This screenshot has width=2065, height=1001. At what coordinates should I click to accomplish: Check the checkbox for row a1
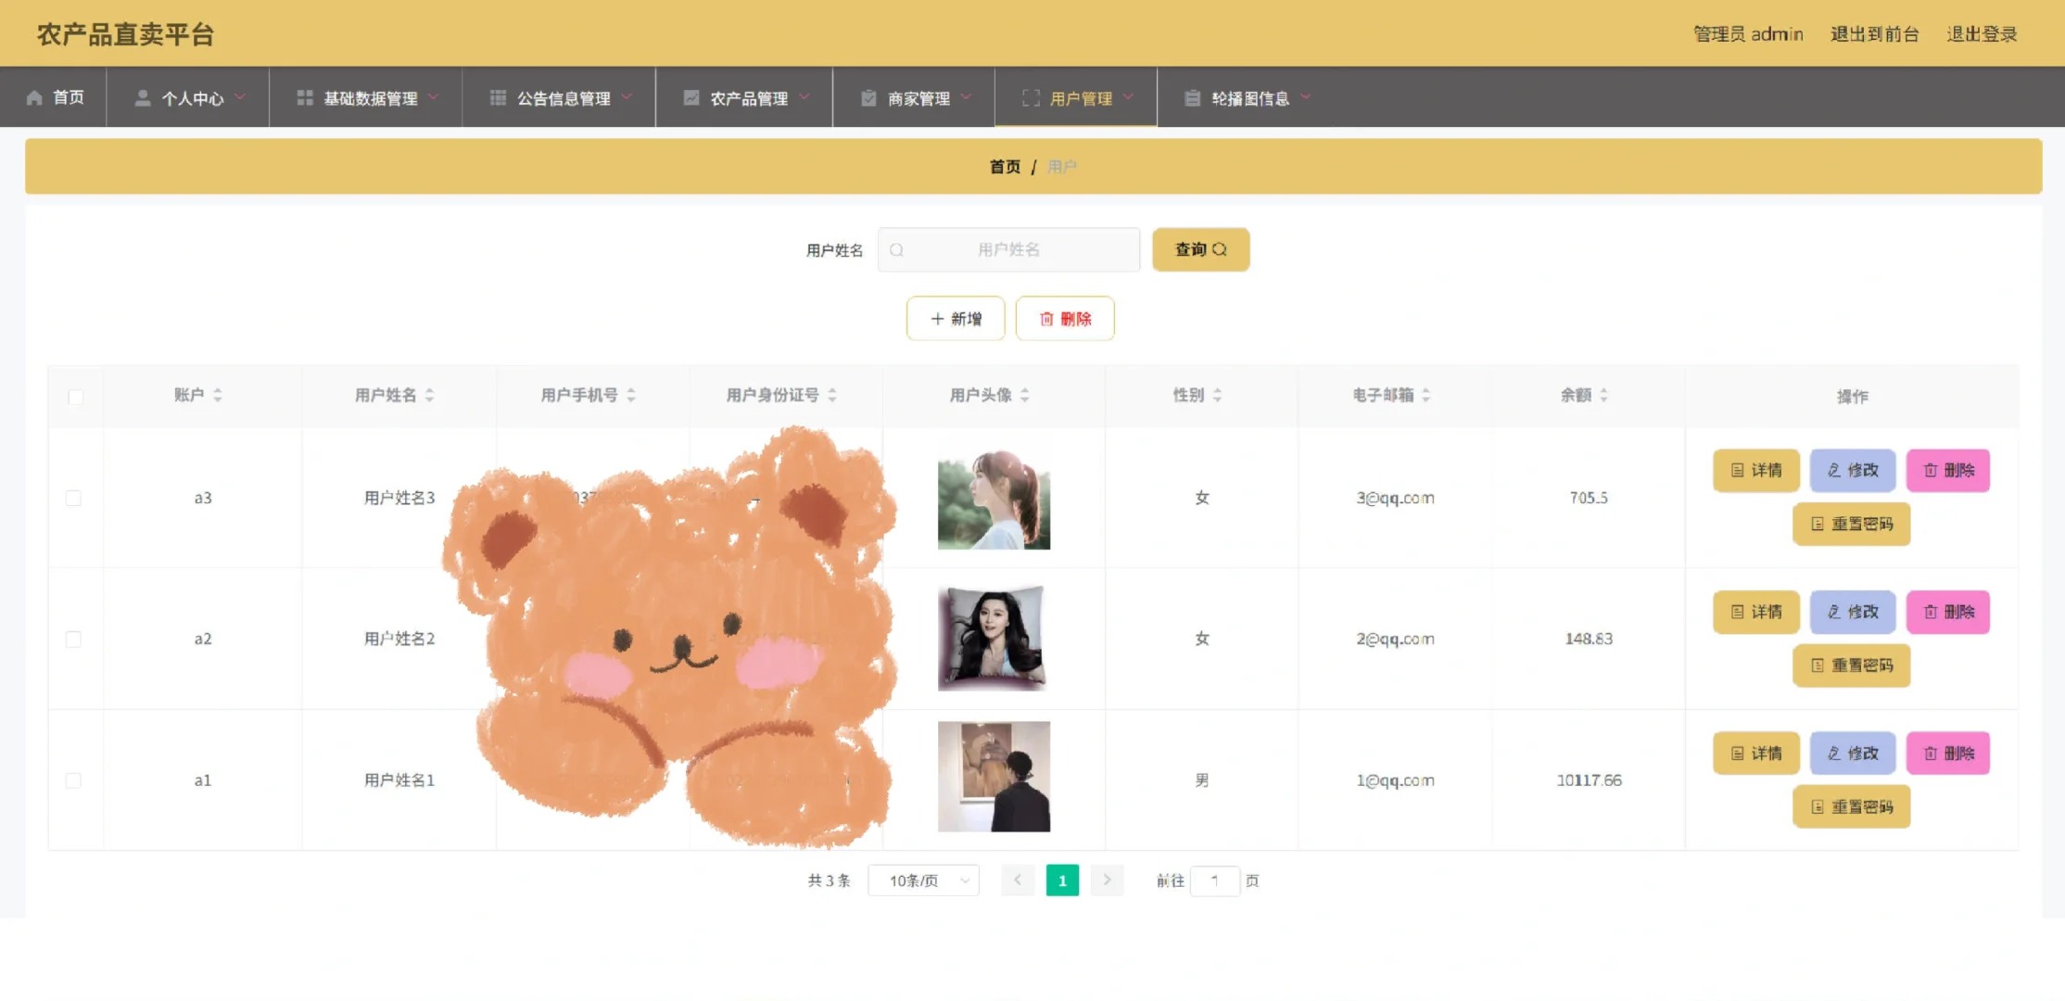click(74, 780)
